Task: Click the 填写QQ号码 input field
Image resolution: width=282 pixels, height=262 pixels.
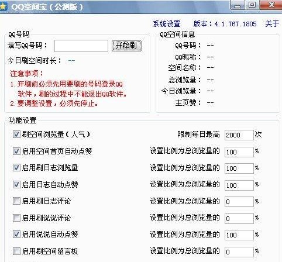Action: pyautogui.click(x=81, y=46)
